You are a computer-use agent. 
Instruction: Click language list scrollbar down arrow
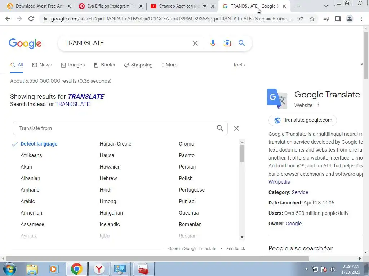242,237
